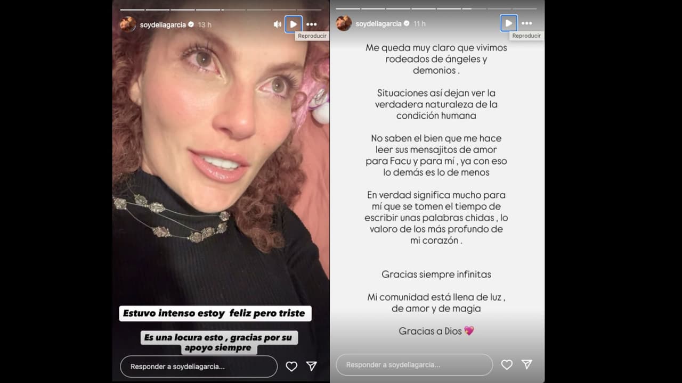Click verified badge on right story
This screenshot has width=682, height=383.
click(407, 23)
